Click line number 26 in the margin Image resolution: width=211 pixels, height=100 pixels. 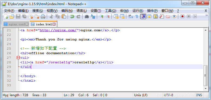coord(9,53)
